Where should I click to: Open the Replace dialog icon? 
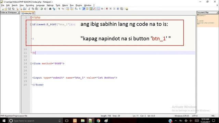tap(54, 9)
